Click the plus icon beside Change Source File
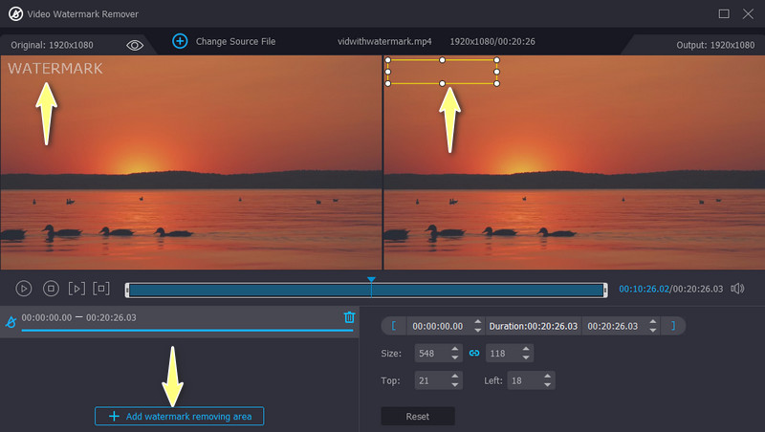The width and height of the screenshot is (765, 432). click(x=180, y=41)
